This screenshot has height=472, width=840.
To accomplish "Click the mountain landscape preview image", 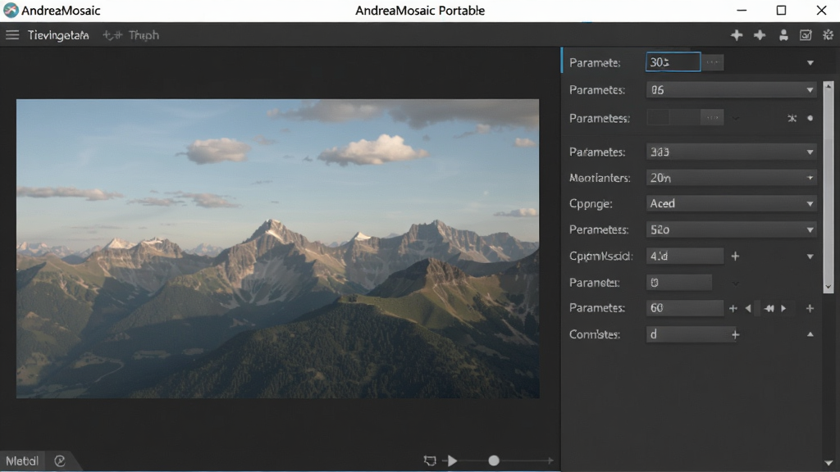I will pos(277,248).
